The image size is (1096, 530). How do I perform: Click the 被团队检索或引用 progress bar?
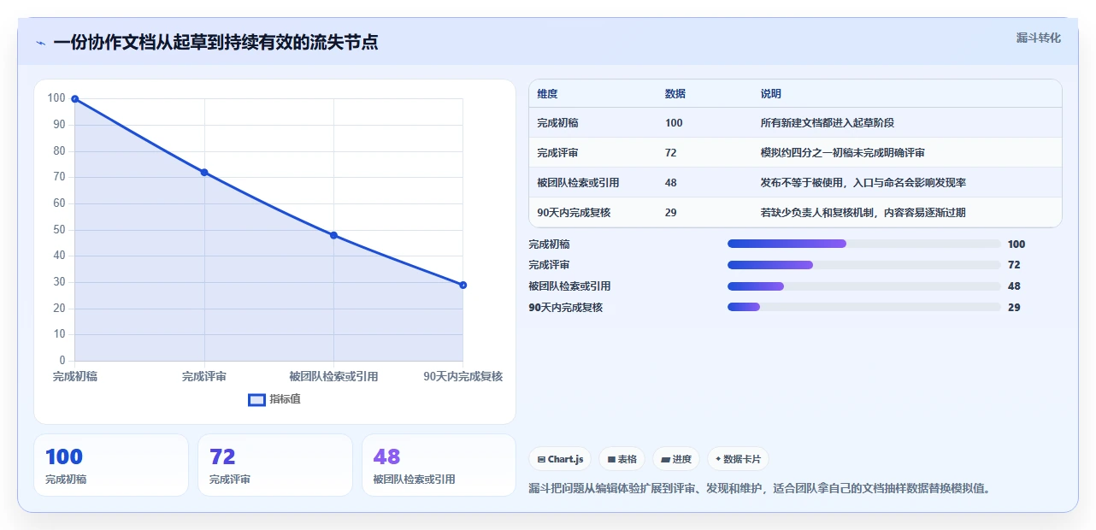(x=863, y=286)
